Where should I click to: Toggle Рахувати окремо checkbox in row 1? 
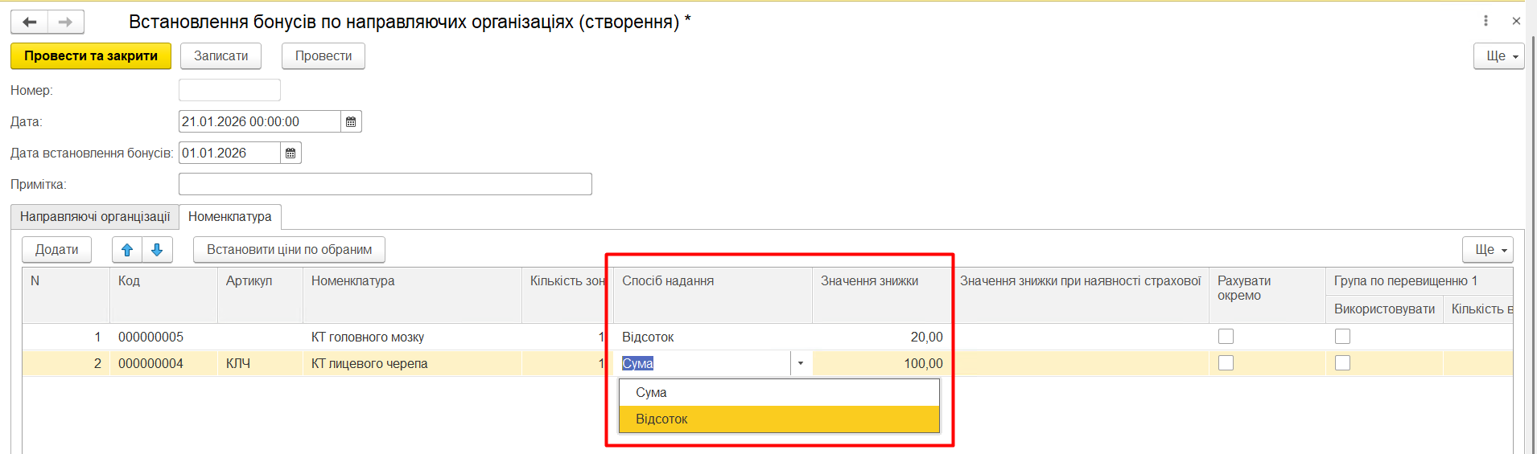pos(1226,337)
